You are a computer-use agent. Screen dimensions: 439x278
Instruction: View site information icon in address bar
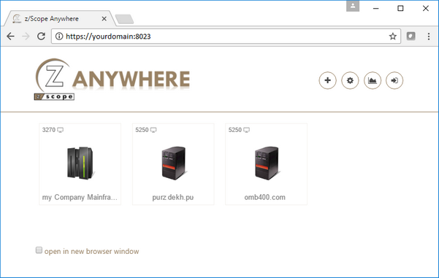click(x=58, y=36)
